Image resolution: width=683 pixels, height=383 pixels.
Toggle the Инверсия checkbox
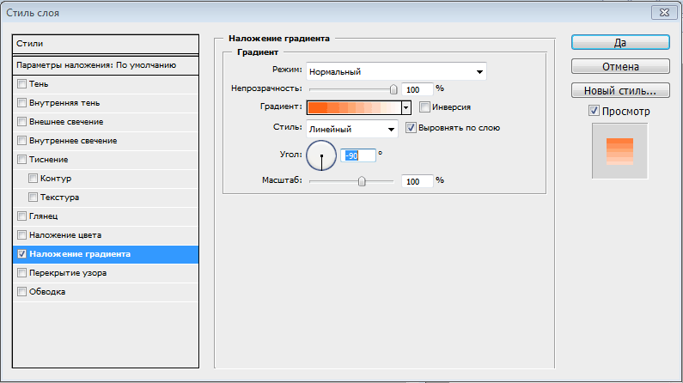pos(424,106)
